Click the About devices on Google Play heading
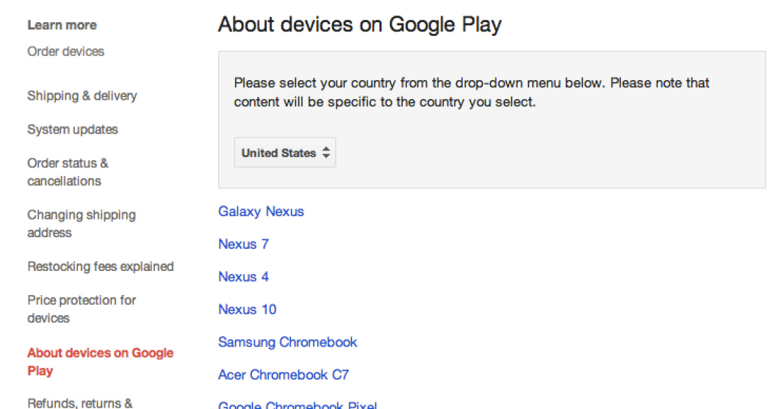This screenshot has height=409, width=781. pyautogui.click(x=360, y=25)
